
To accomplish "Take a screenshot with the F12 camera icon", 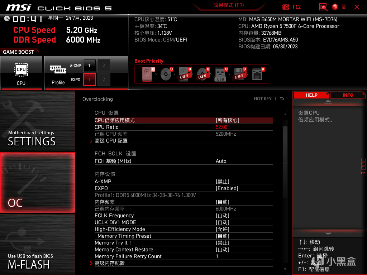I will (286, 7).
